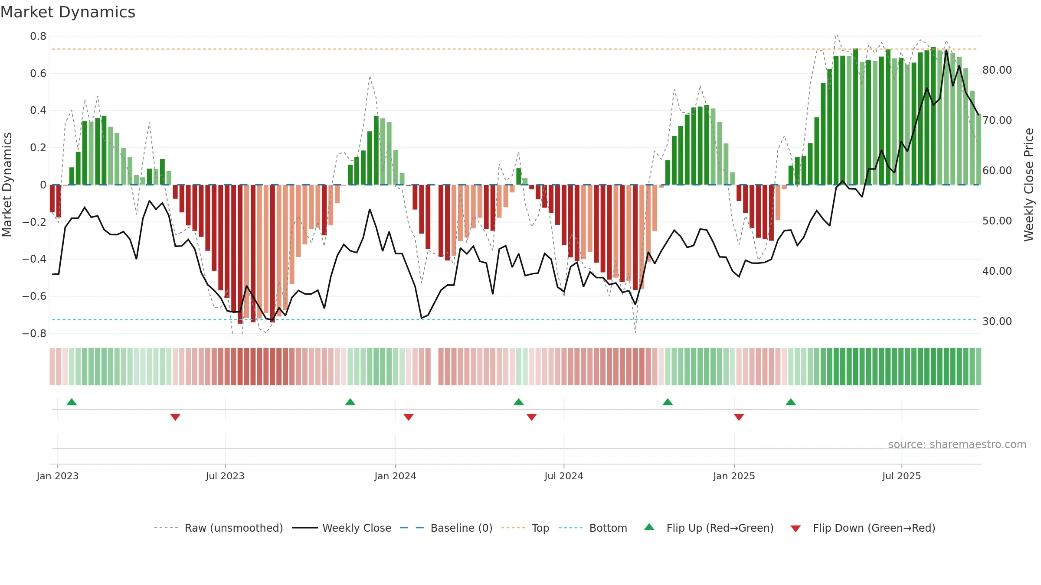1041x585 pixels.
Task: Click the 70.00 tick on the price axis
Action: tap(997, 120)
